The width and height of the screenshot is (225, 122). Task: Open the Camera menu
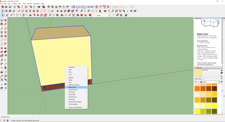(14, 4)
